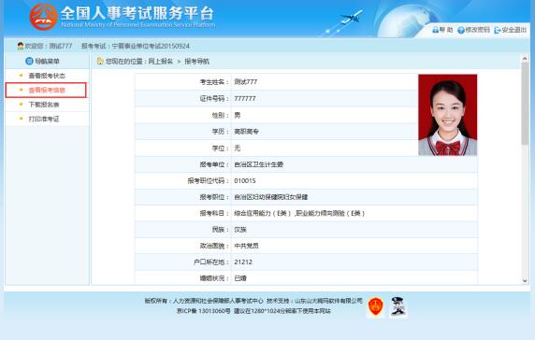This screenshot has height=340, width=535.
Task: Click the PTA logo icon in header
Action: click(43, 17)
